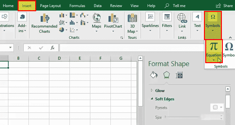Click the Equation pi button

point(214,51)
